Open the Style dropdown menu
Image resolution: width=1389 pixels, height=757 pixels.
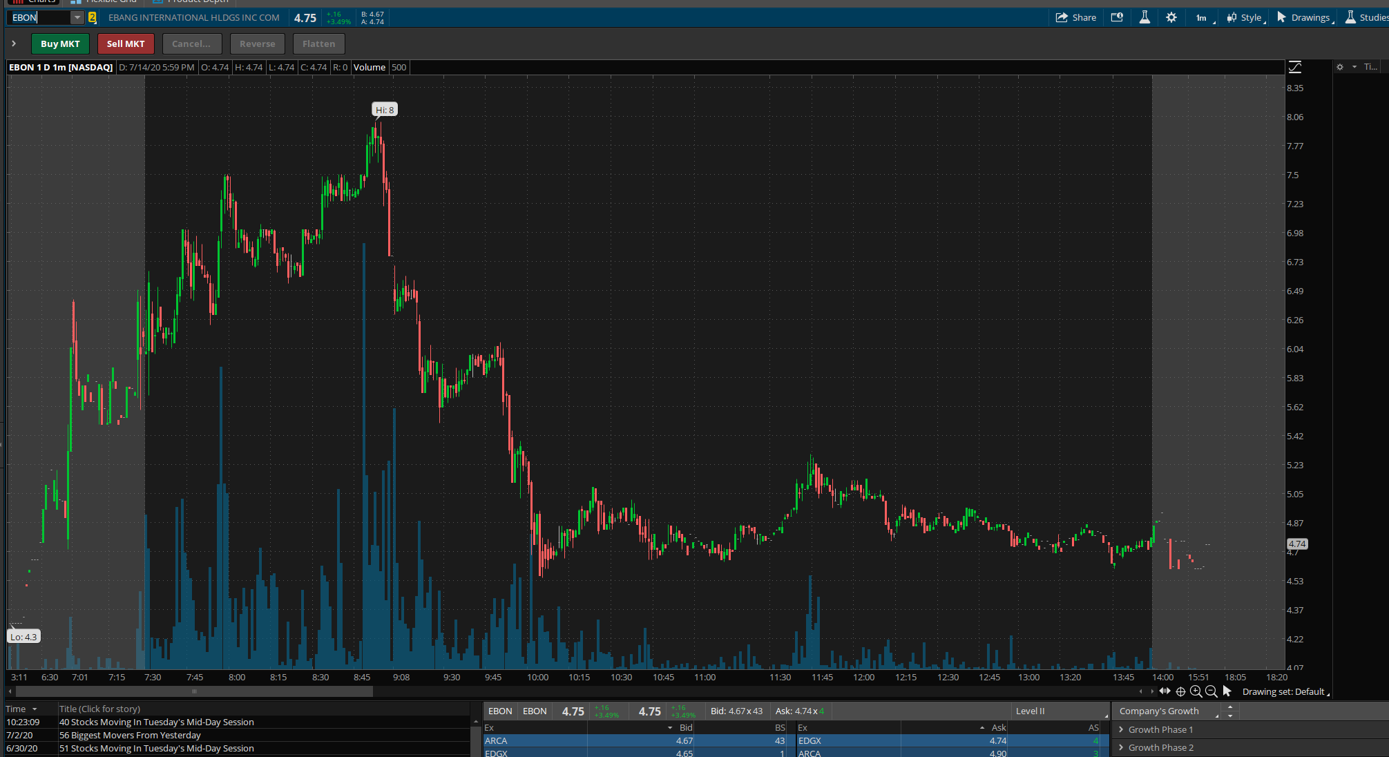tap(1246, 18)
